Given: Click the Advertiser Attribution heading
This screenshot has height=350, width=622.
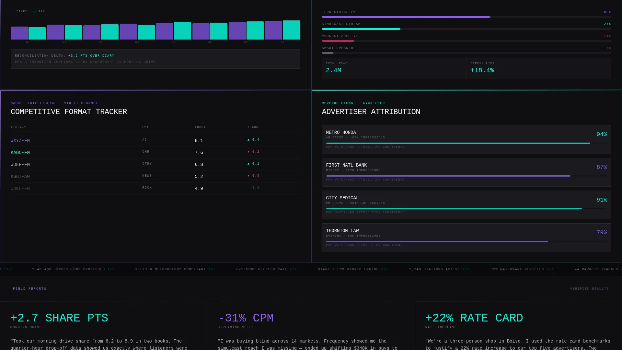Looking at the screenshot, I should pyautogui.click(x=371, y=112).
